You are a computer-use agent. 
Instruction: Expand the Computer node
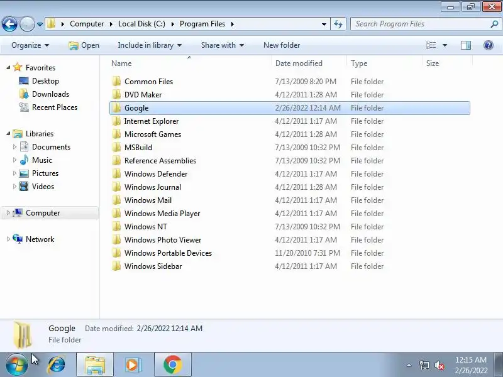click(8, 212)
